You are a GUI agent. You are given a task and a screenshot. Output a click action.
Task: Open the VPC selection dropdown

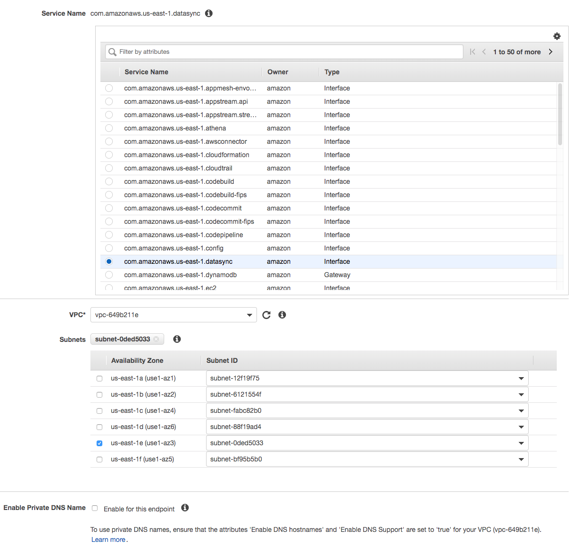click(x=249, y=315)
